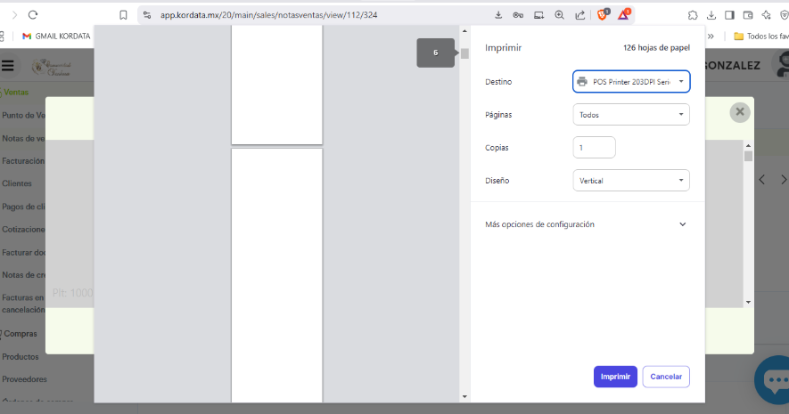Screen dimensions: 789x414
Task: Open the Diseño orientation dropdown
Action: [631, 181]
